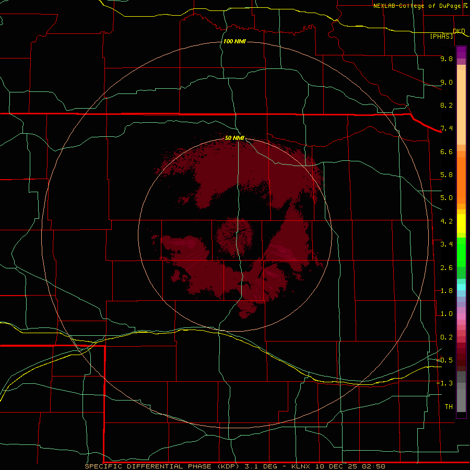This screenshot has height=470, width=470.
Task: Click the 5.8 scale value
Action: (446, 175)
